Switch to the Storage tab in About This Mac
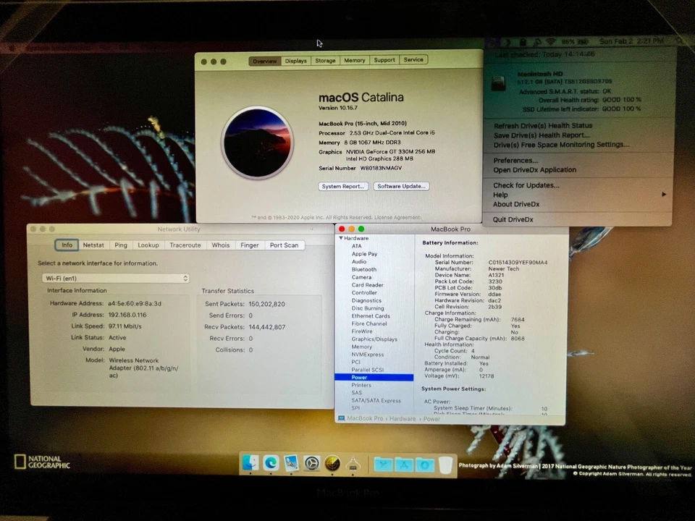 coord(325,60)
